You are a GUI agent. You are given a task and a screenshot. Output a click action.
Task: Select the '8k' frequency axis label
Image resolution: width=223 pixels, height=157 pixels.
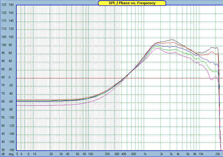(x=195, y=154)
